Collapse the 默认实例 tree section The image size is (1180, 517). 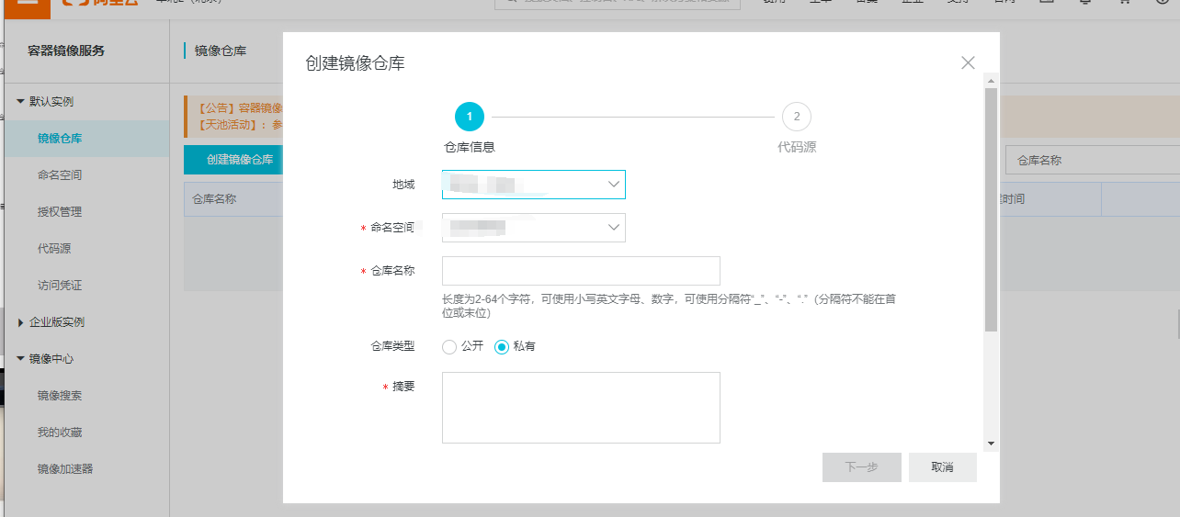21,101
